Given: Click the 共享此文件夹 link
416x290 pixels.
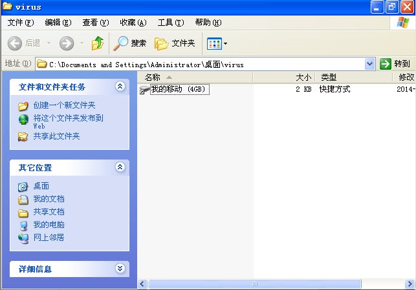Looking at the screenshot, I should tap(56, 136).
